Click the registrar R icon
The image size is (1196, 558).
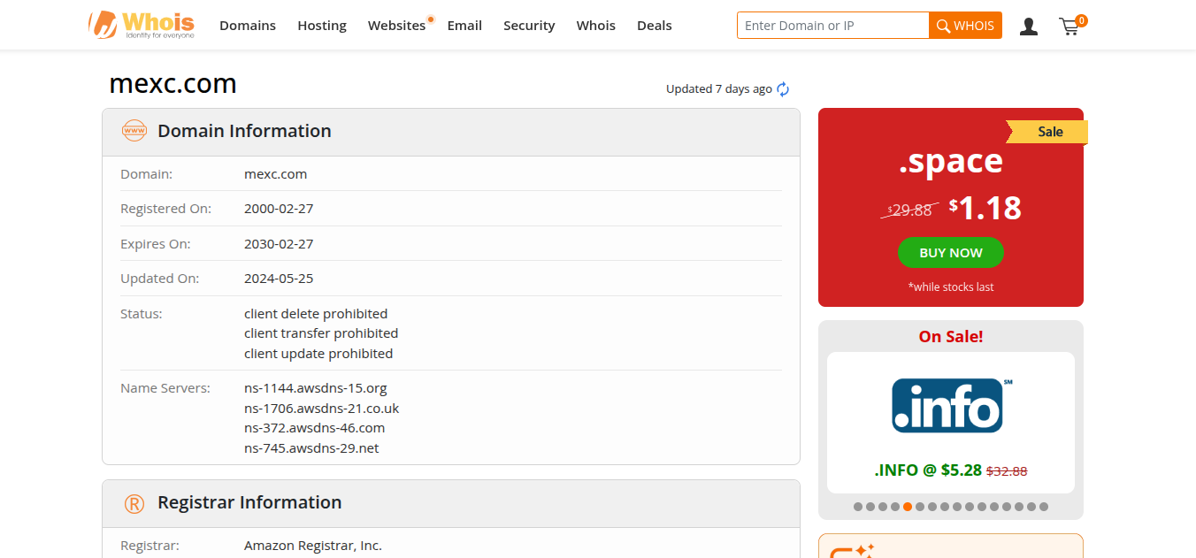tap(134, 504)
